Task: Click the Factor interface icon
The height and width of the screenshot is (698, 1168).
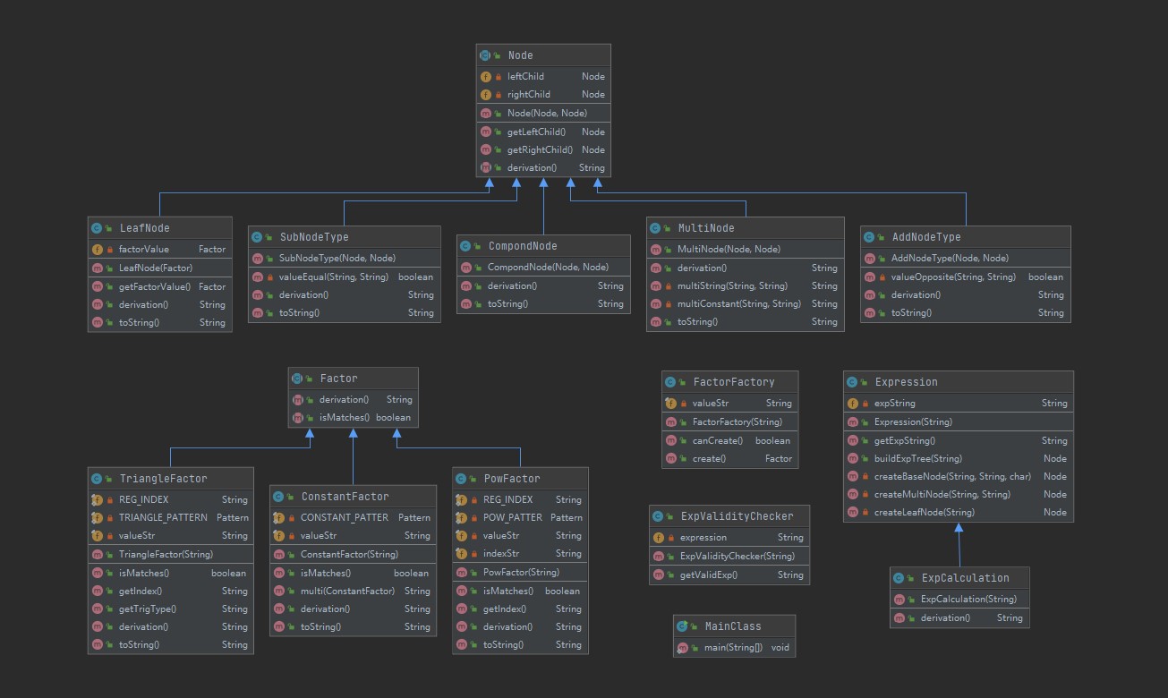Action: 298,379
